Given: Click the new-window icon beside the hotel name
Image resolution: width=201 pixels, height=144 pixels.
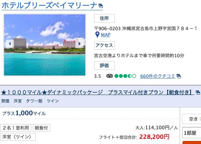Looking at the screenshot, I should [x=100, y=6].
